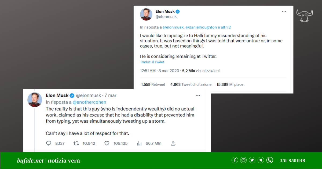Click the retweet icon showing 10.642

coord(76,143)
